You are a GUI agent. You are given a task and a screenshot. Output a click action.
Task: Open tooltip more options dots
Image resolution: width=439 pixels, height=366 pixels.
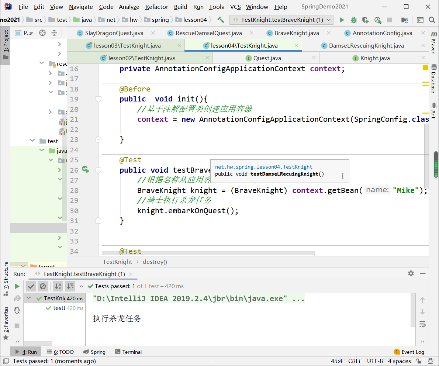[x=342, y=176]
